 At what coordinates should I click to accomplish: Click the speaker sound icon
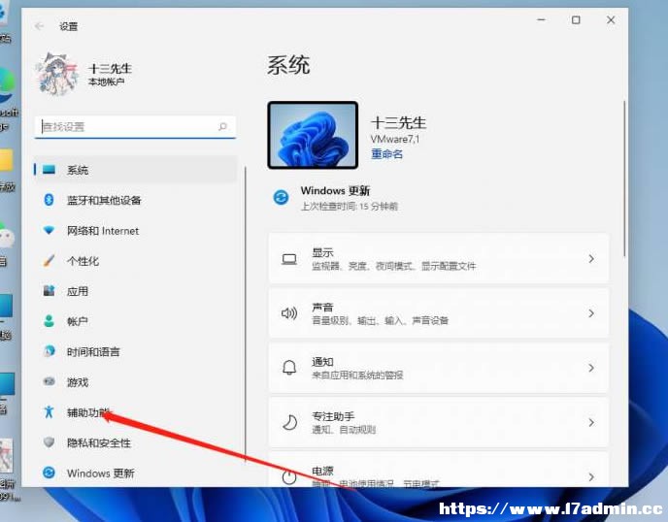[x=289, y=313]
